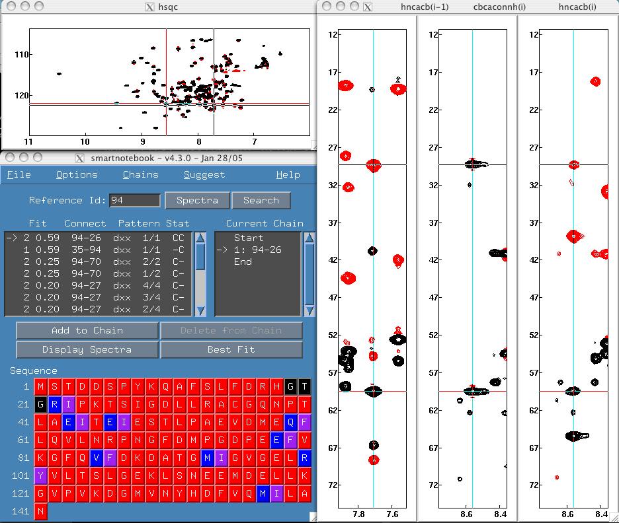Viewport: 619px width, 523px height.
Task: Open the Options menu
Action: [x=77, y=175]
